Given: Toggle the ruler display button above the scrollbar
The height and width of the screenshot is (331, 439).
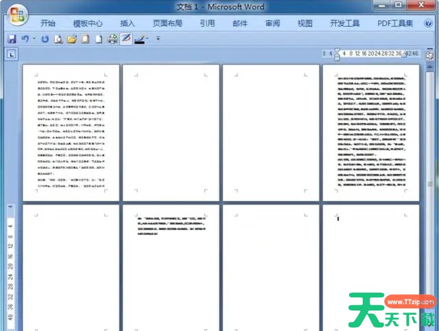Looking at the screenshot, I should pyautogui.click(x=430, y=54).
